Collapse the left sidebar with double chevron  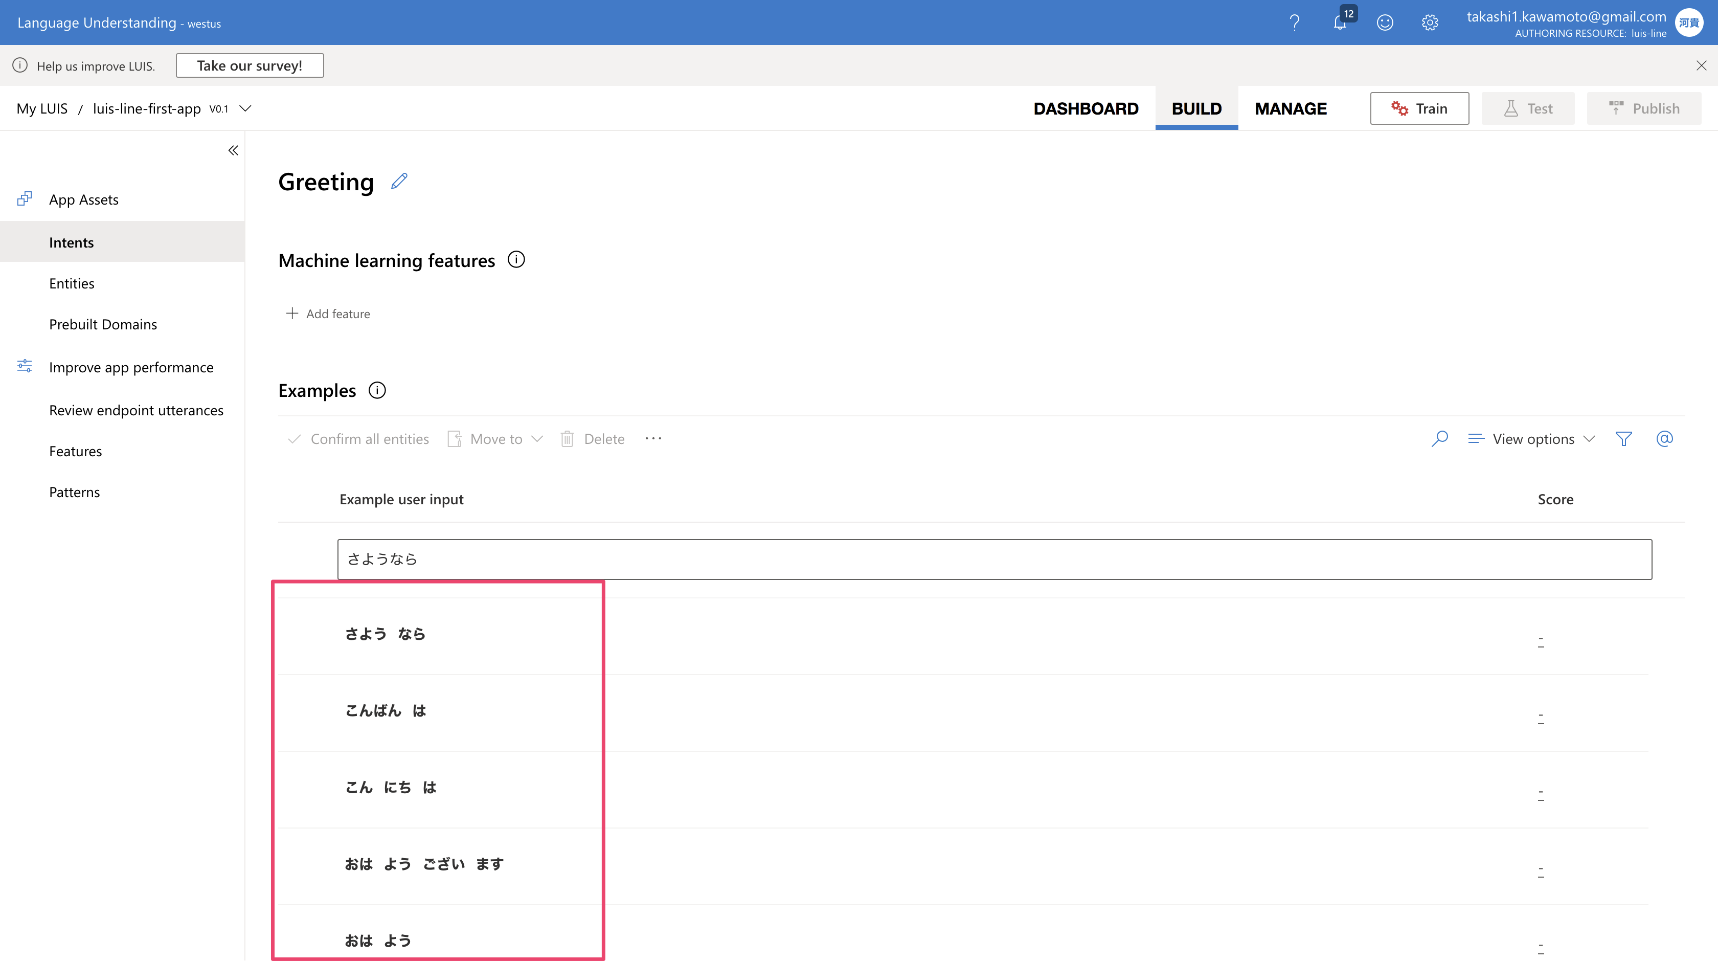[233, 151]
